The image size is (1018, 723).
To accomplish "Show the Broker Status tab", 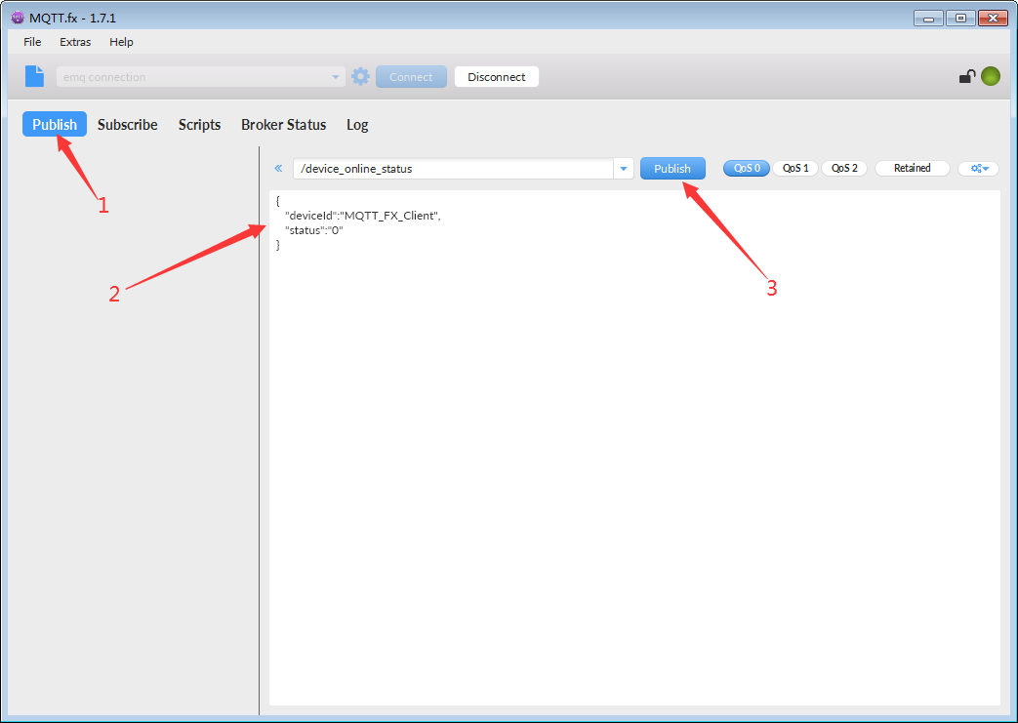I will click(283, 125).
